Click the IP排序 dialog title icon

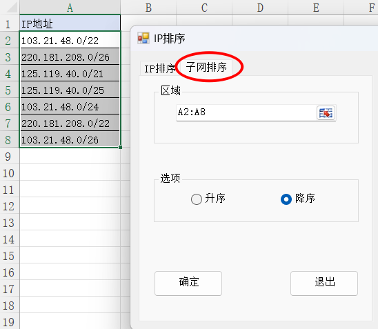pyautogui.click(x=143, y=39)
